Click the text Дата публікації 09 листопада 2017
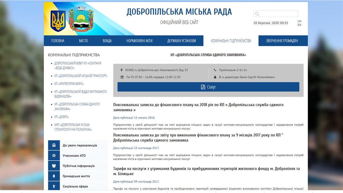 tap(136, 181)
